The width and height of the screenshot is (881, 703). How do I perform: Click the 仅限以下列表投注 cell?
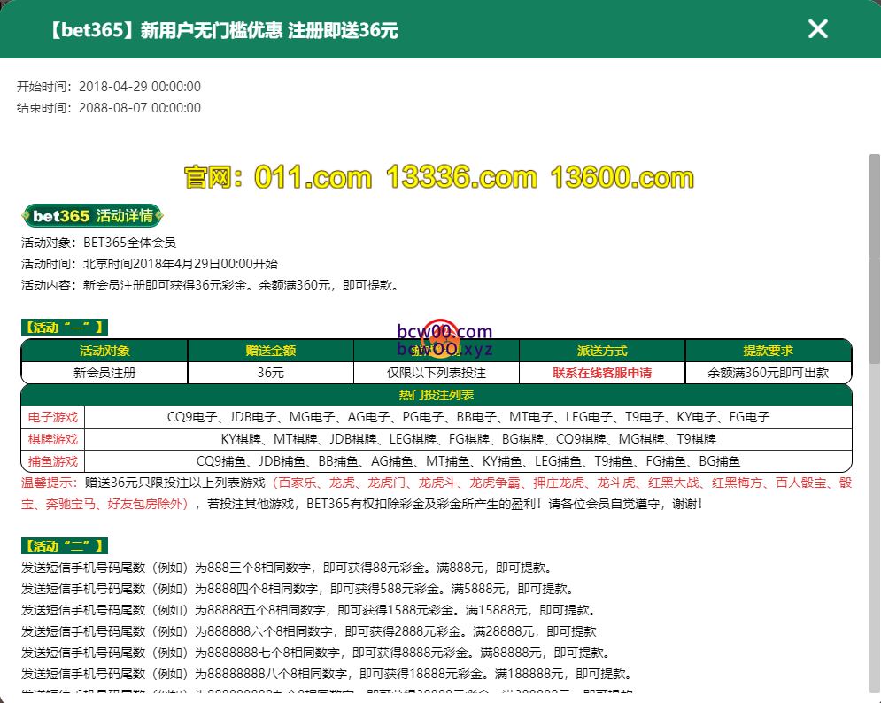coord(436,373)
